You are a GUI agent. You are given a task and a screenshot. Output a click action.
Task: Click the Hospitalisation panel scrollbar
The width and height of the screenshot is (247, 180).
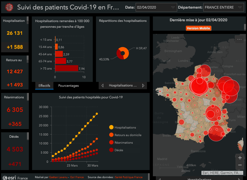click(28, 21)
